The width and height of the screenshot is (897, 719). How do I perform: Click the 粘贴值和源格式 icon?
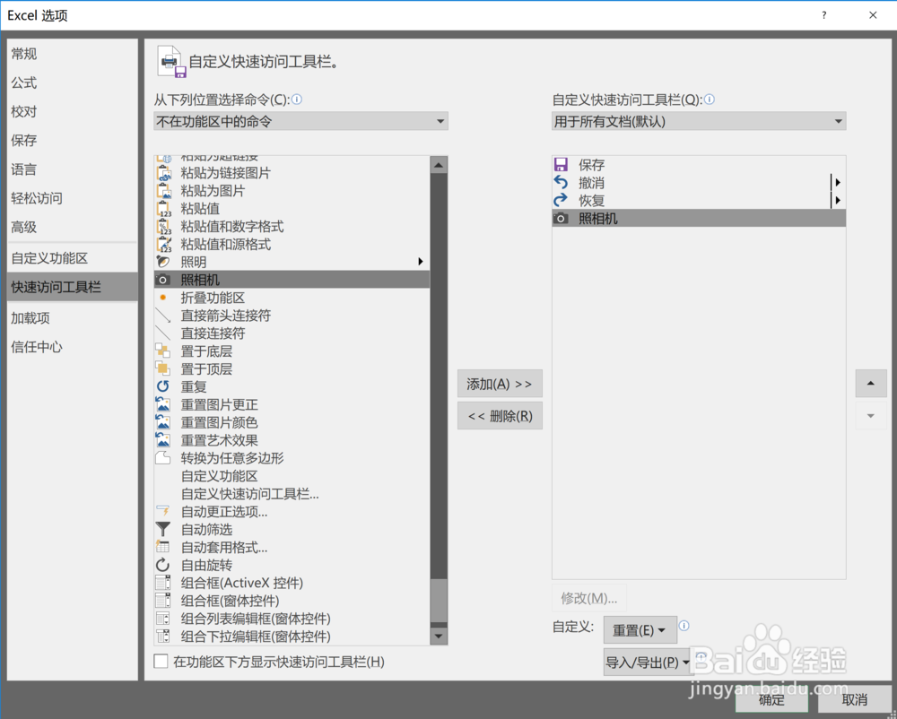pyautogui.click(x=163, y=244)
